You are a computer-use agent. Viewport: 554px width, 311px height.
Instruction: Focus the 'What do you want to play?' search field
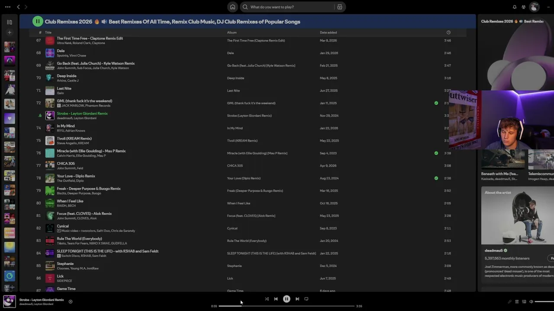tap(288, 7)
